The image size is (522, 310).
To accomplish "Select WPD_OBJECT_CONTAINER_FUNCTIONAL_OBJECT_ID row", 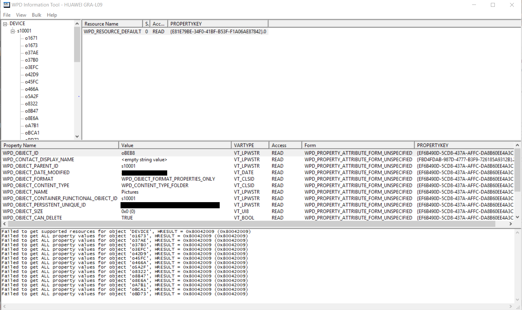I will pyautogui.click(x=258, y=198).
